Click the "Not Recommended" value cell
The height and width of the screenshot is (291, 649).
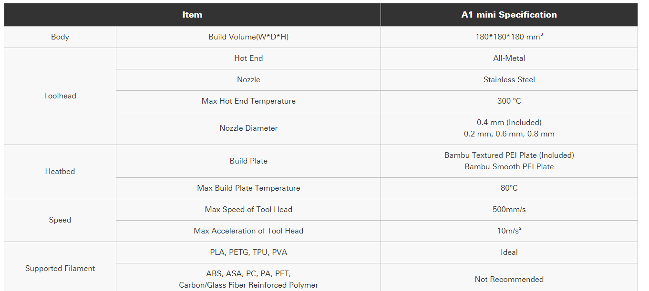[x=509, y=280]
